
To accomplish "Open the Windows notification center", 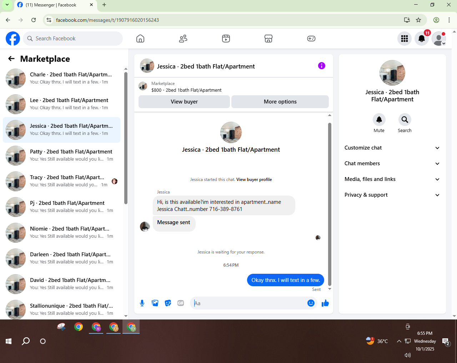I will click(x=446, y=342).
